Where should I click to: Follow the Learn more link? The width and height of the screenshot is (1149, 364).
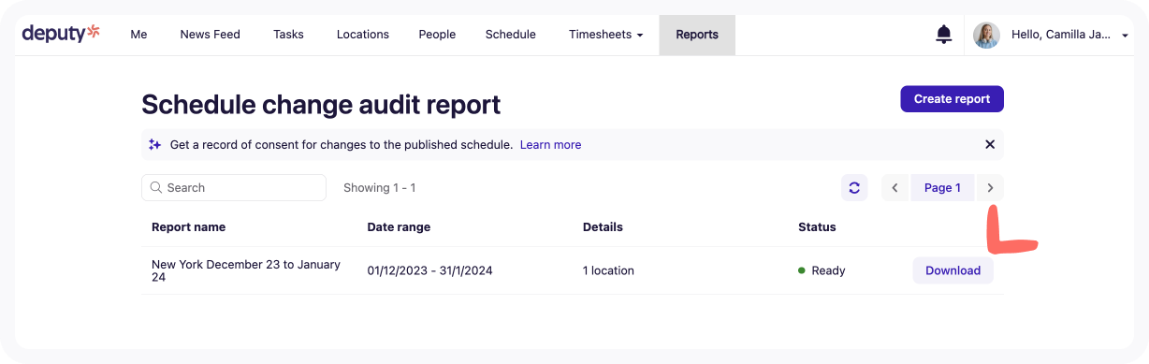[551, 144]
